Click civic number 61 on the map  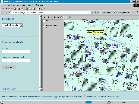83,42
